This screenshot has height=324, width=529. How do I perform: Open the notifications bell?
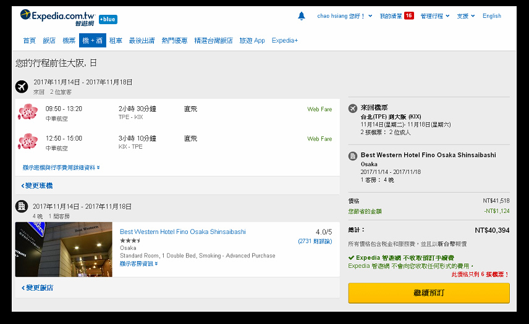click(x=302, y=16)
